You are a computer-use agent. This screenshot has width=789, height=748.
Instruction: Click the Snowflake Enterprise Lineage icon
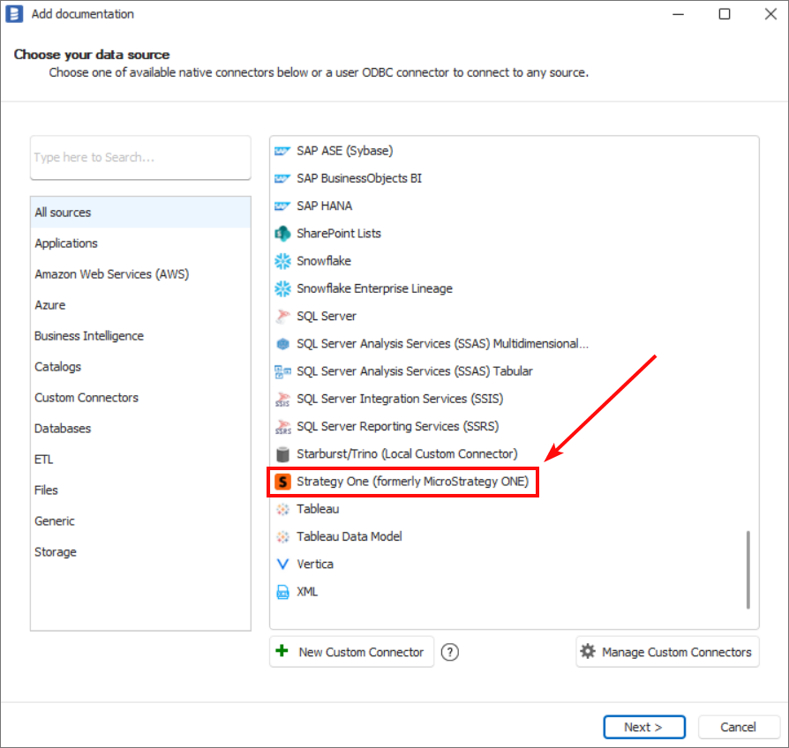(282, 288)
